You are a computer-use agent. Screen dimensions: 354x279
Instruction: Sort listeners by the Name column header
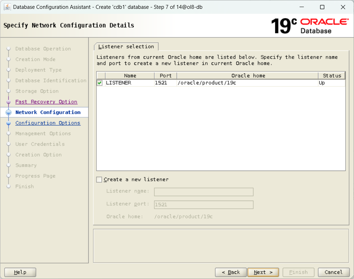[130, 76]
